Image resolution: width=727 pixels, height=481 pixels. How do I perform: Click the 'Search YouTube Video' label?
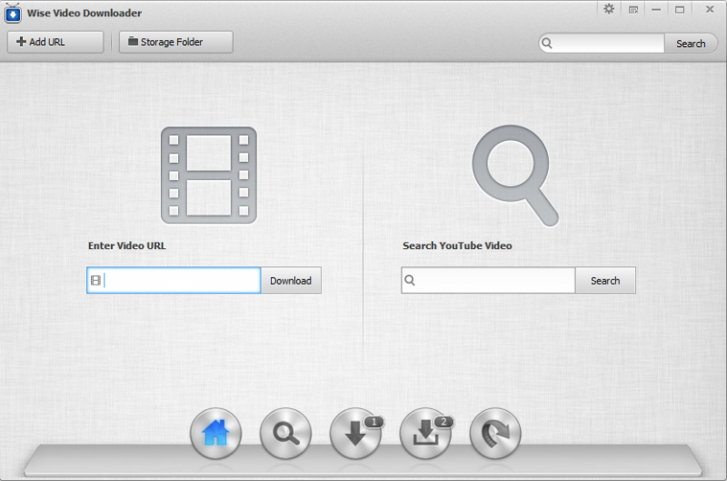[457, 246]
